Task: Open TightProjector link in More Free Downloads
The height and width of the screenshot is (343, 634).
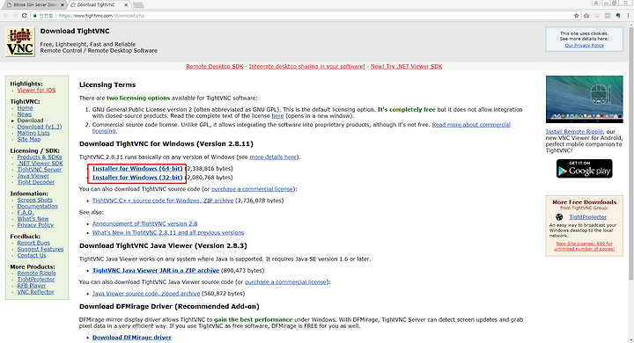Action: coord(588,217)
